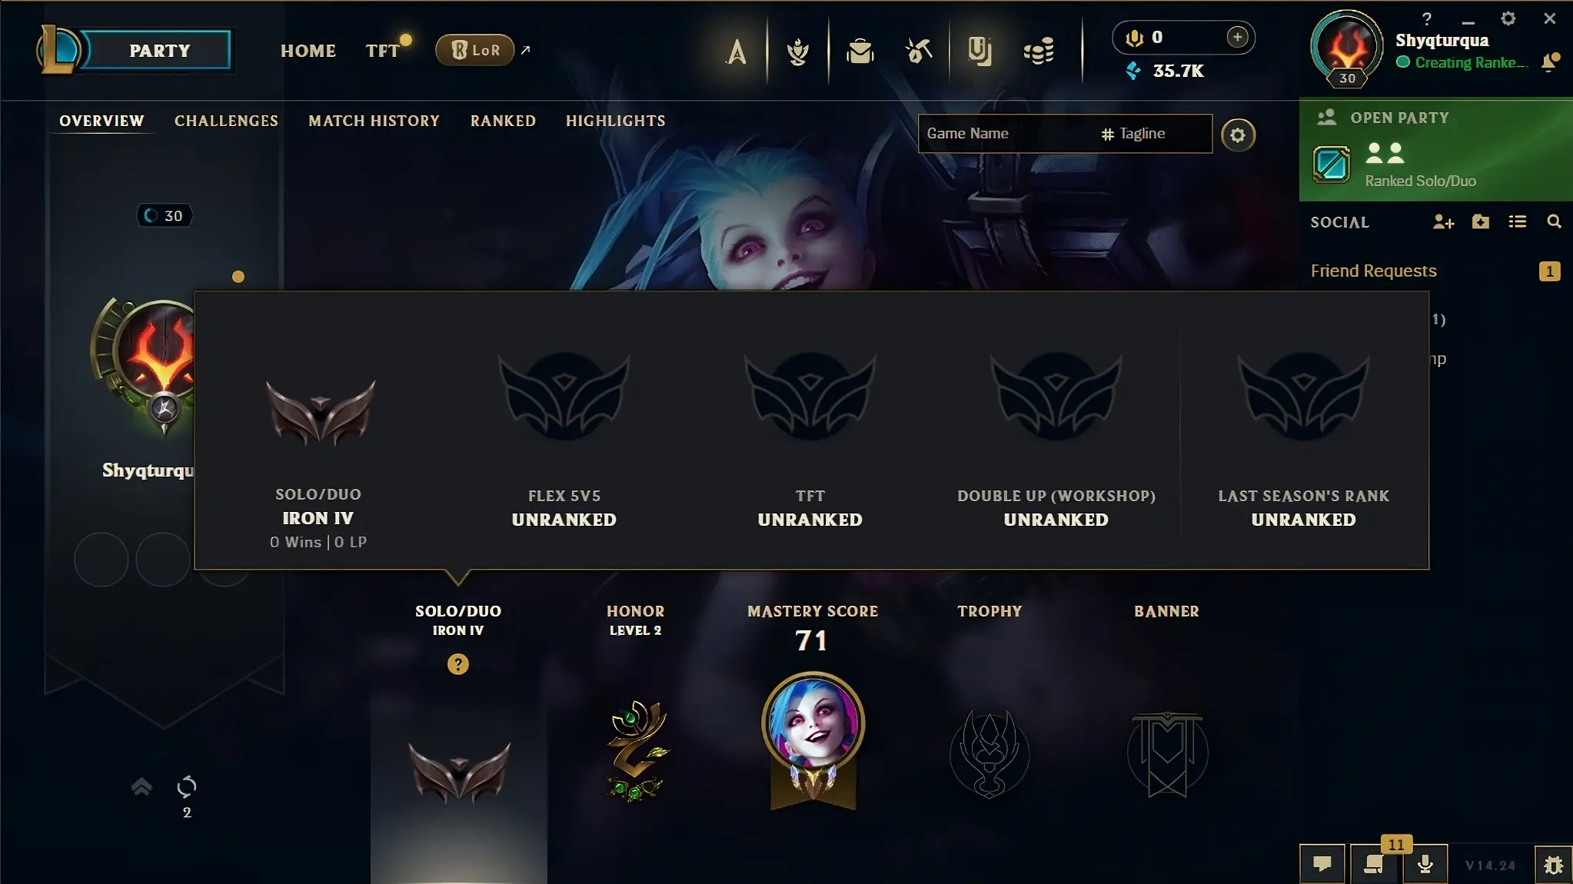Screen dimensions: 1573x884
Task: Toggle the missions panel with 11 badge
Action: pos(1375,863)
